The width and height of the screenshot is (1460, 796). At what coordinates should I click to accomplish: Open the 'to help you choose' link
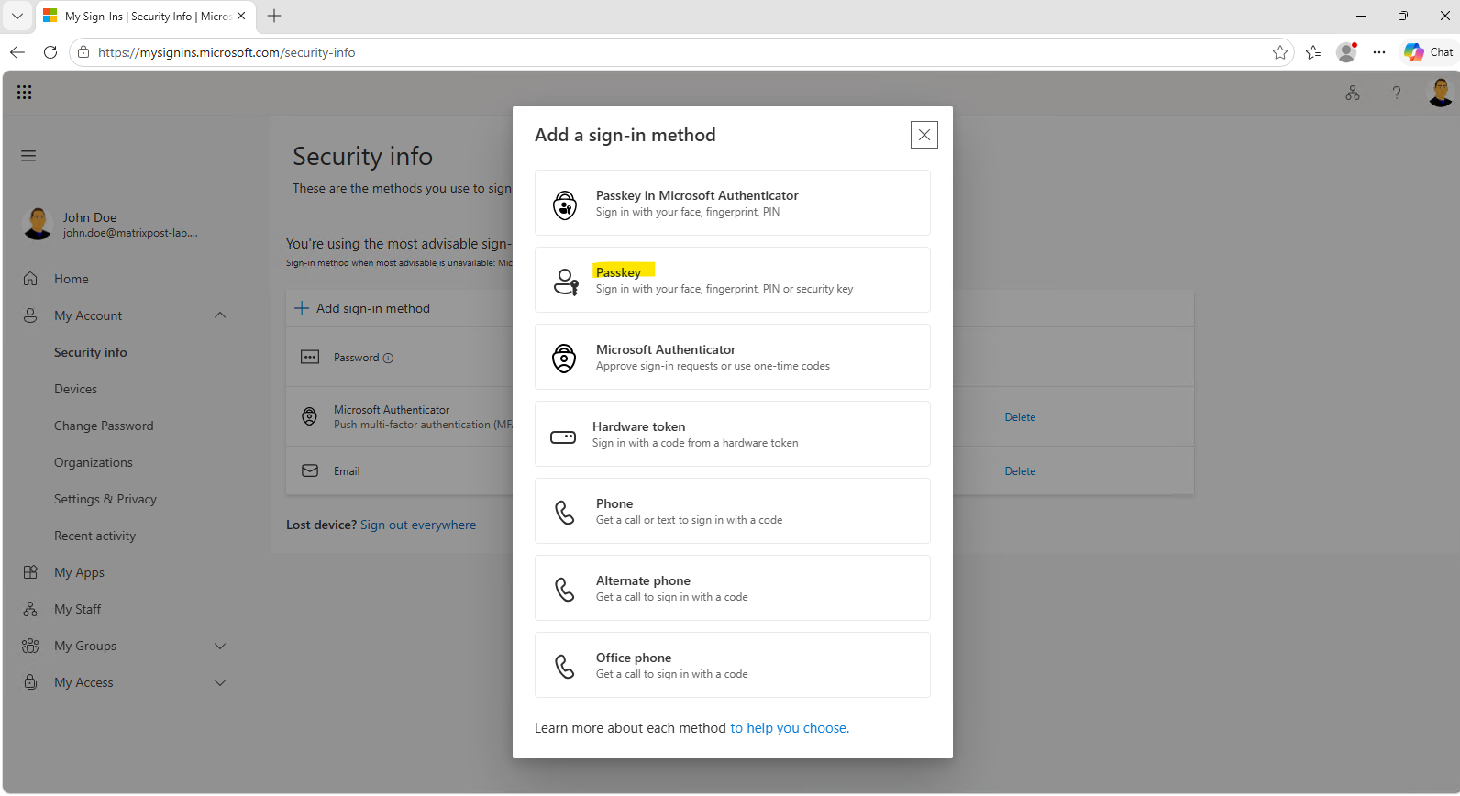[x=790, y=728]
